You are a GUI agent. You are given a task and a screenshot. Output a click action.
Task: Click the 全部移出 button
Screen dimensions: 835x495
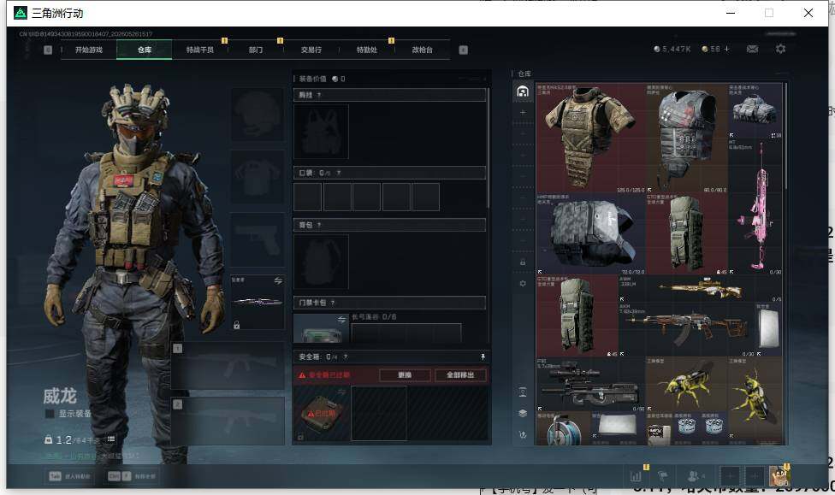point(460,374)
